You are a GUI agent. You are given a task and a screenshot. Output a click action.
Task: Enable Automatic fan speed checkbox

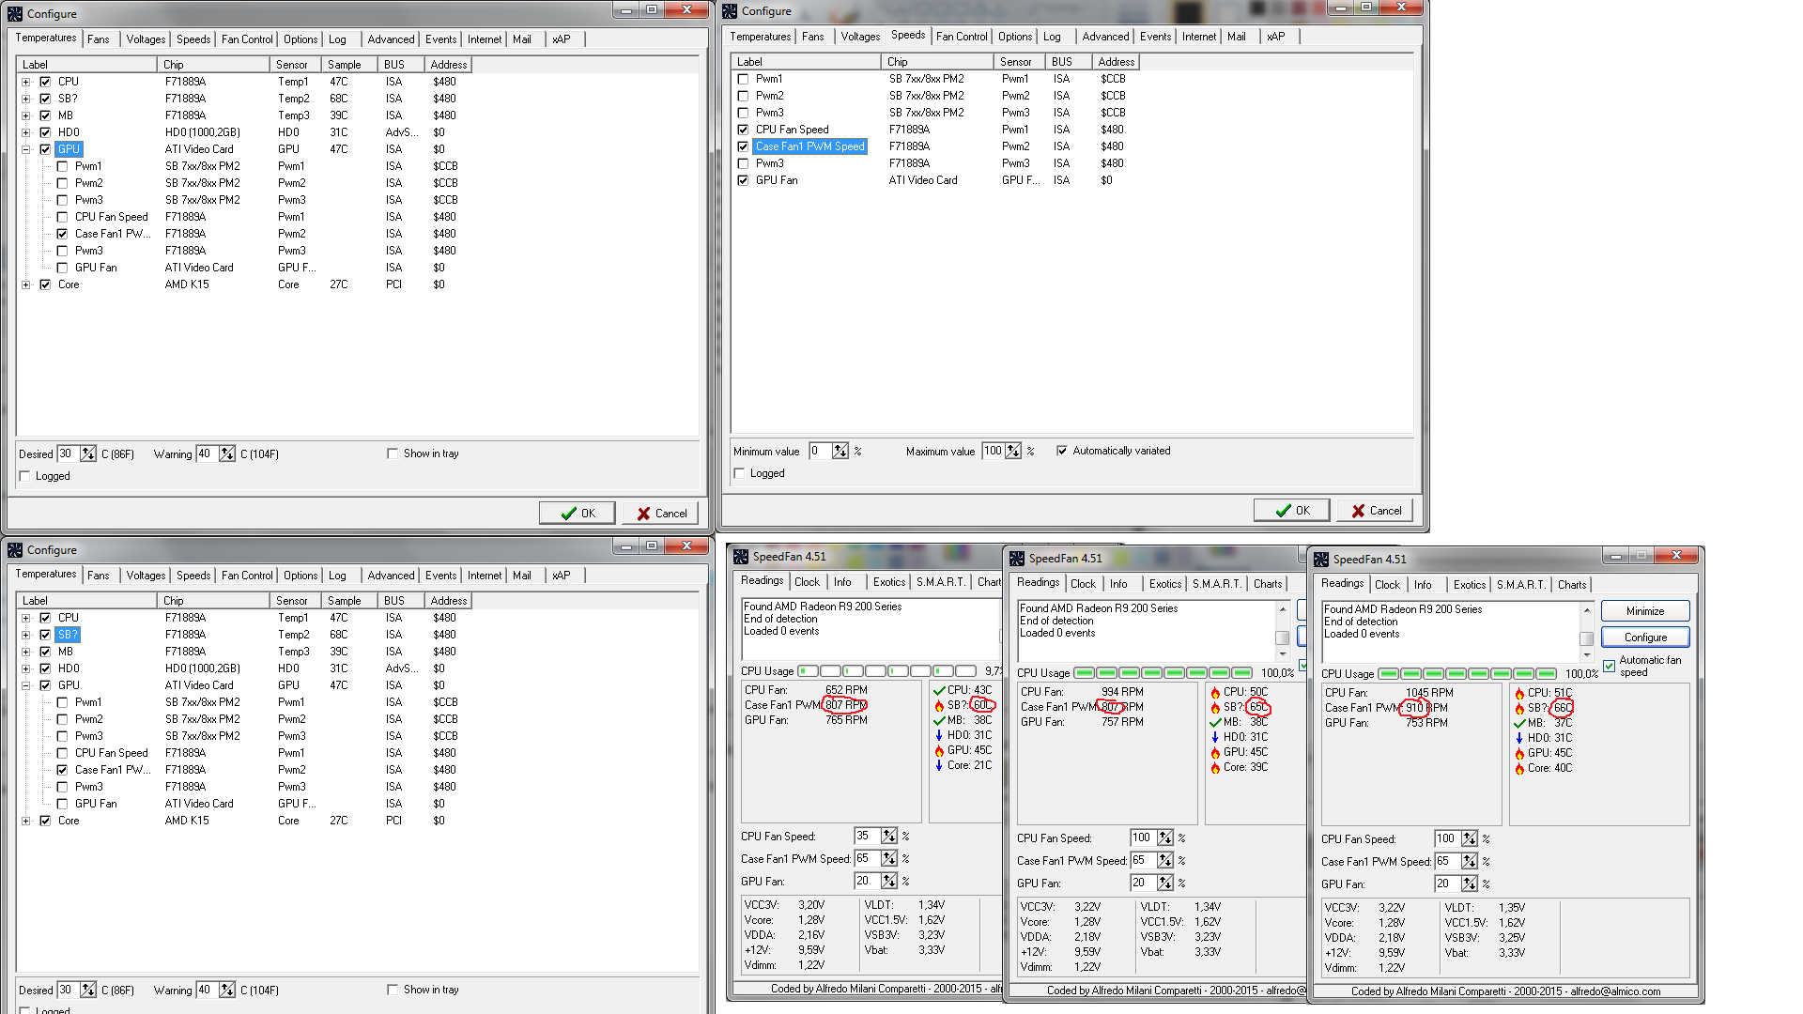tap(1610, 666)
